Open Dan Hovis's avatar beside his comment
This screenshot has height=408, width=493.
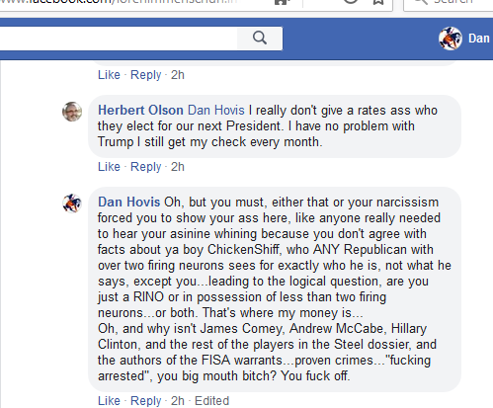(x=72, y=204)
